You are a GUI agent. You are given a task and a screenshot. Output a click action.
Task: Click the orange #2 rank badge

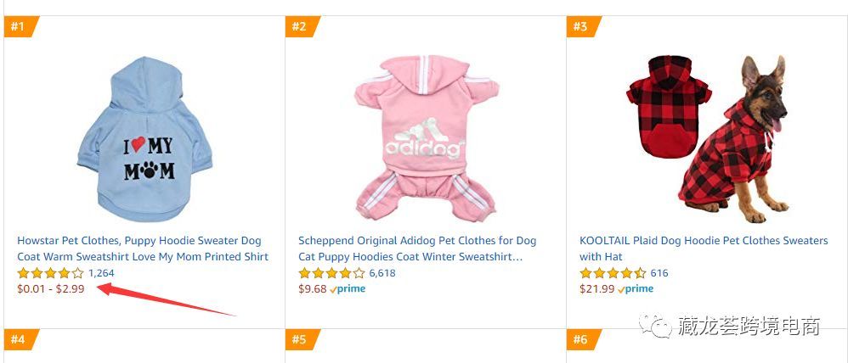[300, 26]
